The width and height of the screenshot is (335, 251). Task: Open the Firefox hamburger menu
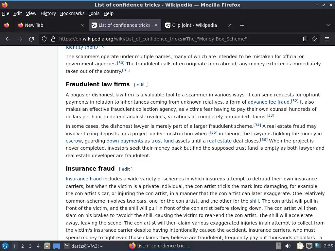pyautogui.click(x=327, y=39)
